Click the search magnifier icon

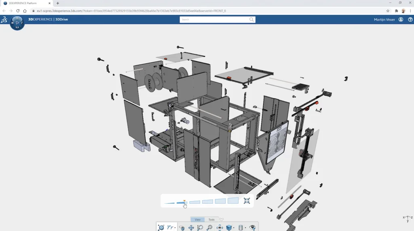pyautogui.click(x=251, y=19)
